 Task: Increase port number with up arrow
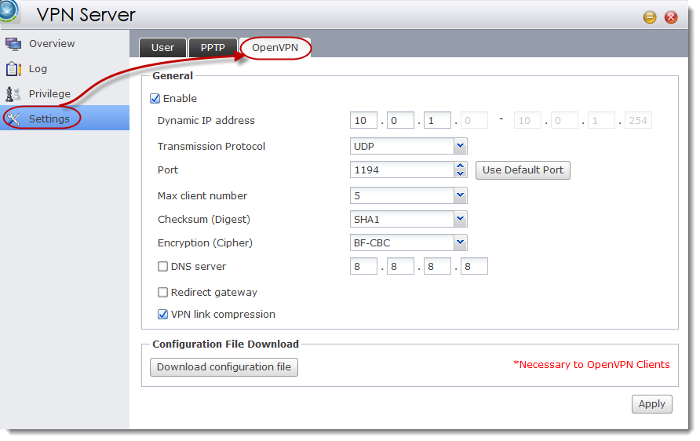point(461,166)
